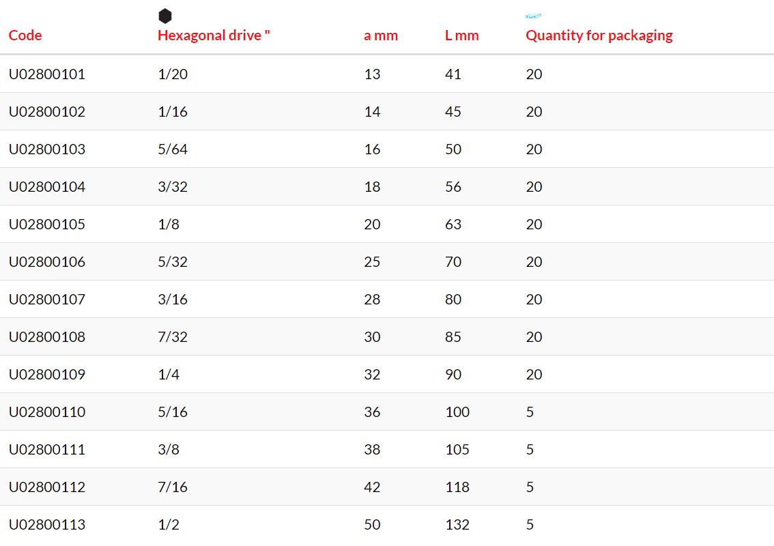Click the L mm value 132
774x546 pixels.
point(457,524)
